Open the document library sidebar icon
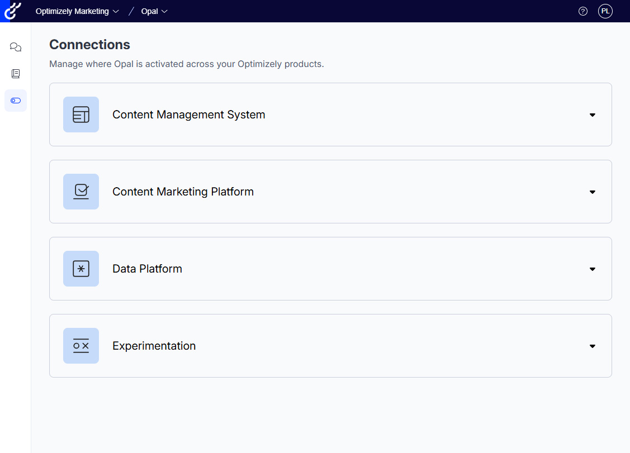 pyautogui.click(x=16, y=74)
